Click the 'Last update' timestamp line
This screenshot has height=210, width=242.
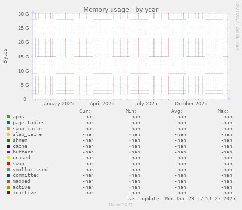181,199
